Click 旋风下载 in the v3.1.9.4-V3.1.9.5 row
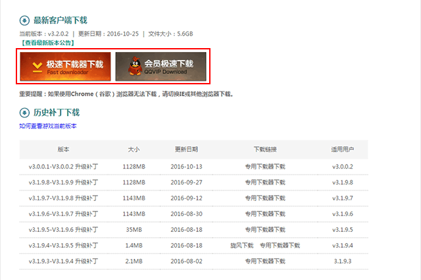 coord(242,245)
